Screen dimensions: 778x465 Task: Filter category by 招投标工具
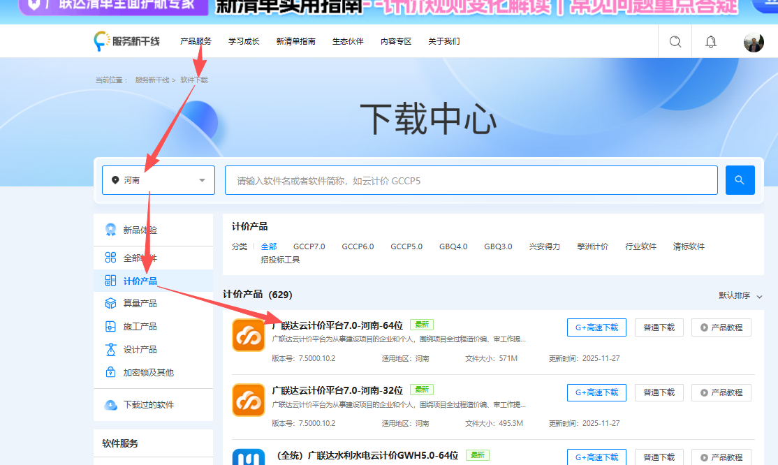tap(280, 260)
